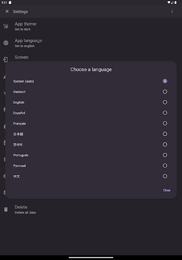The width and height of the screenshot is (182, 260).
Task: Choose Français radio option
Action: (x=165, y=123)
